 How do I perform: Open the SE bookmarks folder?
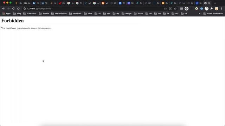98,14
